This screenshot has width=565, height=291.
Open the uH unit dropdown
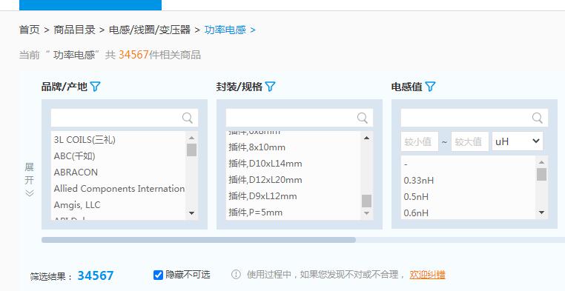pos(518,141)
